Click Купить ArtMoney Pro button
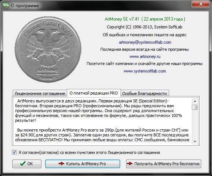Screen dimensions: 212x176 [x=82, y=164]
